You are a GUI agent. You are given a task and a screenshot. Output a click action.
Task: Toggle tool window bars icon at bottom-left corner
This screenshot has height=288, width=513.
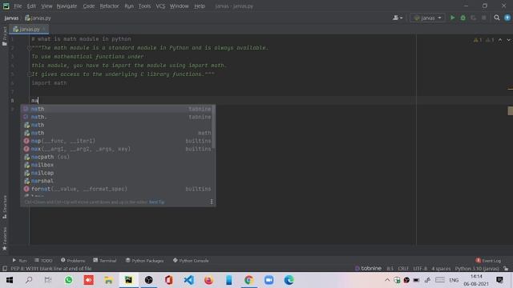5,269
